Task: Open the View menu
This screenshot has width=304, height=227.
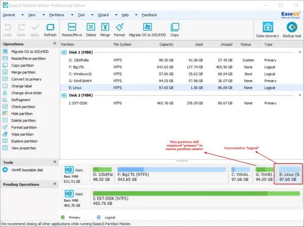Action: (32, 15)
